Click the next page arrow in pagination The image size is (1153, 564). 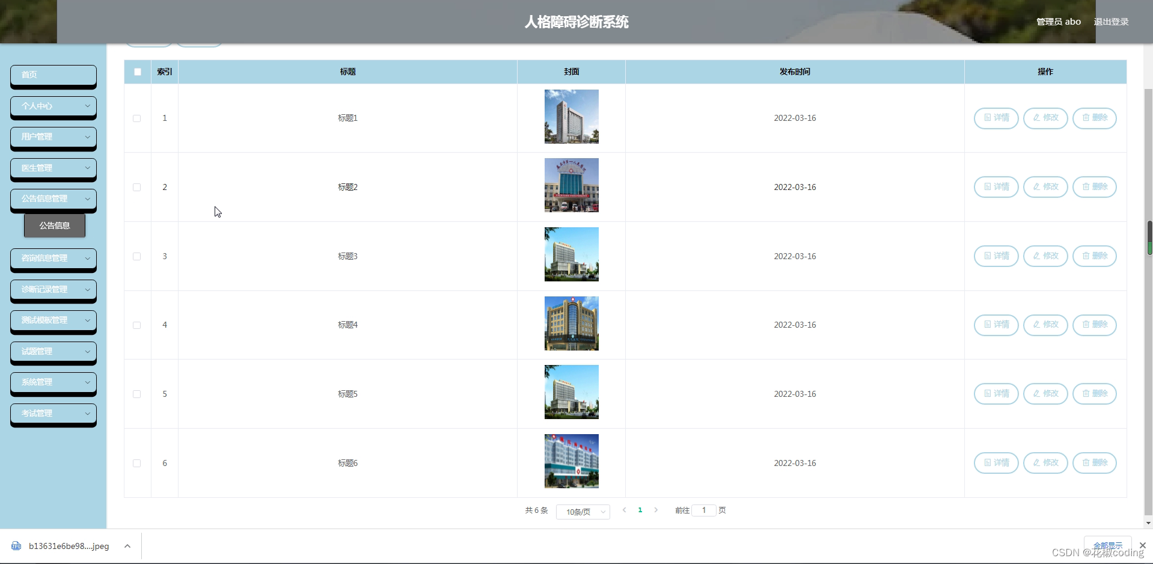coord(656,510)
